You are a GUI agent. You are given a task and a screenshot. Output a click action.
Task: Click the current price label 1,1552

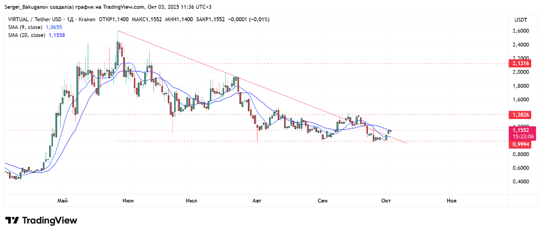(x=521, y=129)
